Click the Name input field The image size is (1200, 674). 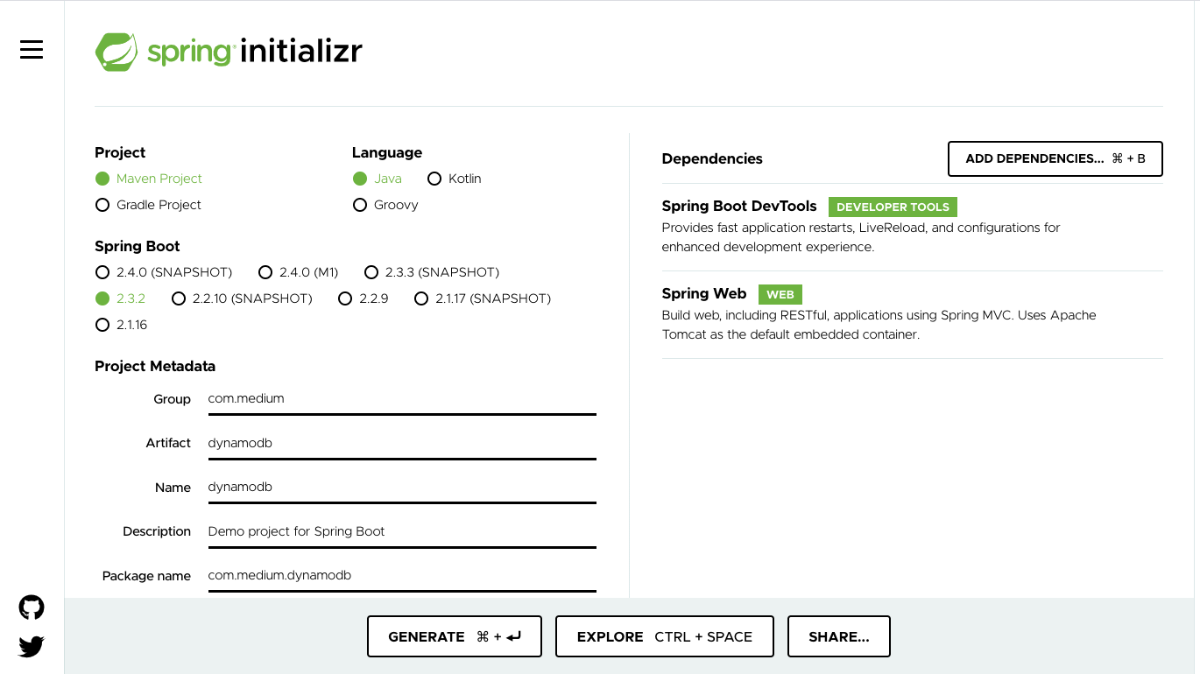(x=402, y=487)
